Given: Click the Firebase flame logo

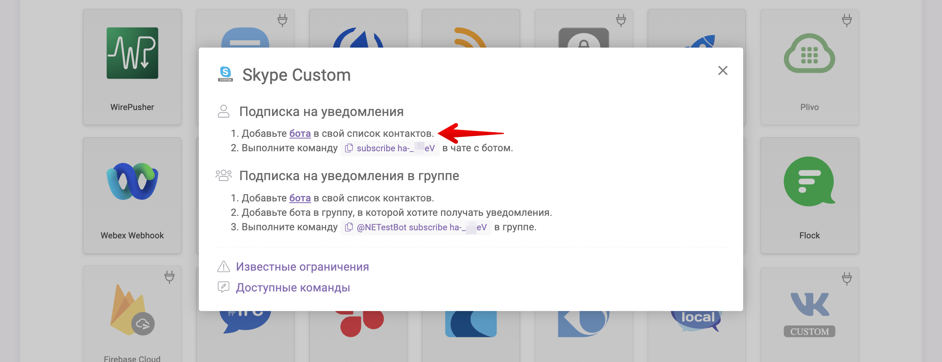Looking at the screenshot, I should pos(132,310).
